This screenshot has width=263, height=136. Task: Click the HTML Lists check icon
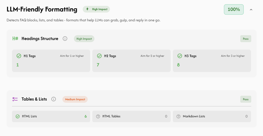pyautogui.click(x=18, y=116)
